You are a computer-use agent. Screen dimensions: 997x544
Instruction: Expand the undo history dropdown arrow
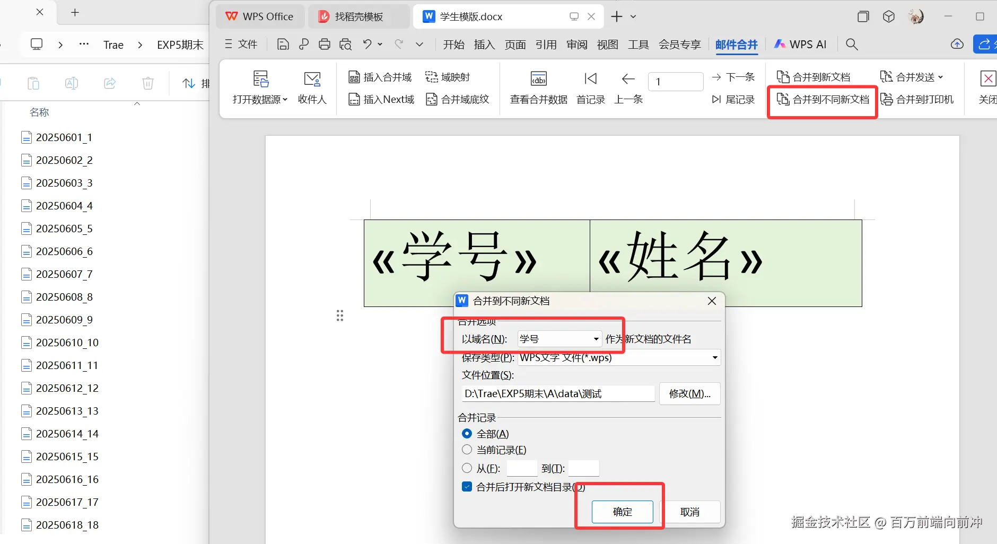click(x=380, y=45)
